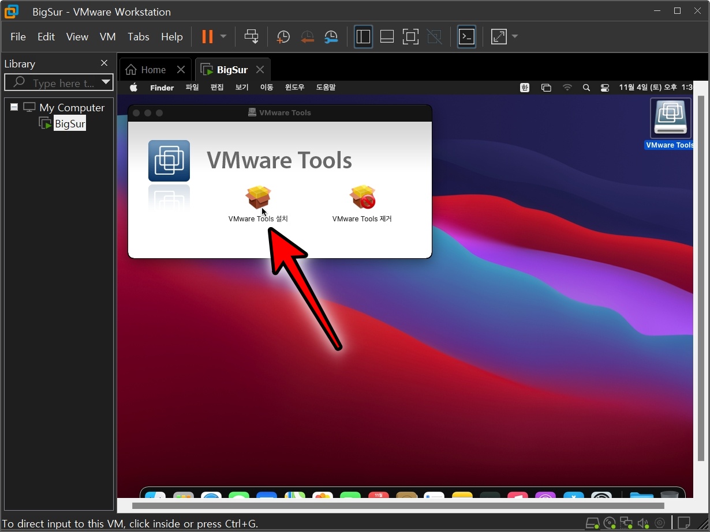Click the VMware Tools 설치 package icon
Viewport: 710px width, 532px height.
pos(258,198)
